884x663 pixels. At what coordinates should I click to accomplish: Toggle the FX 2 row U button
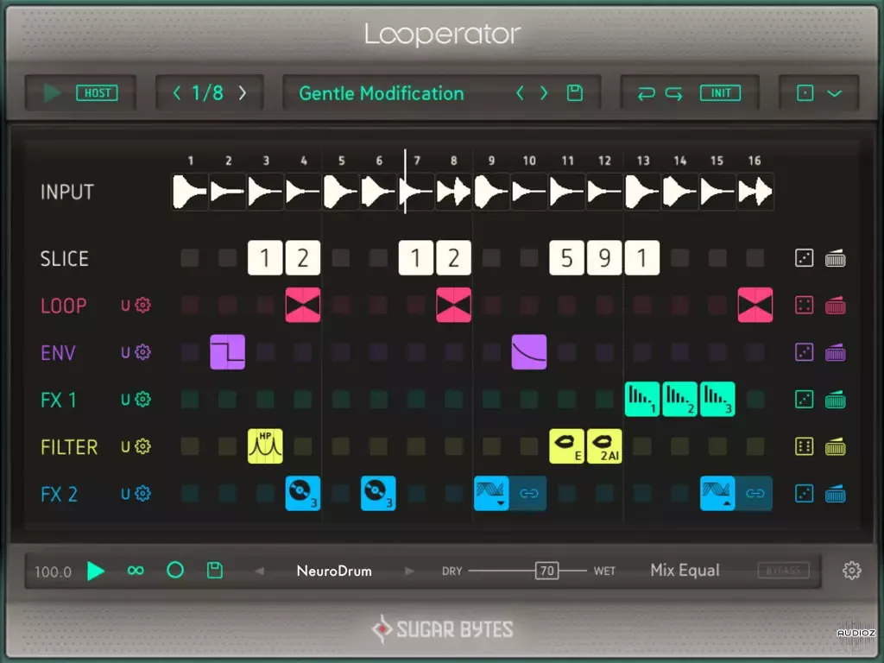[x=125, y=494]
